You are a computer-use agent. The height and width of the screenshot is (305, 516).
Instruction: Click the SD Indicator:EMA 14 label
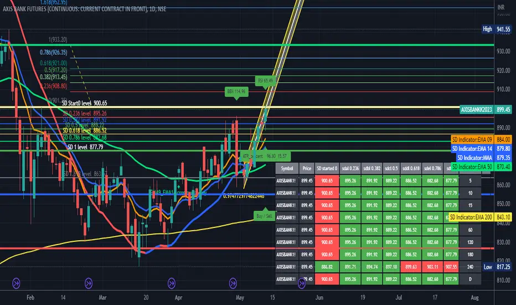pyautogui.click(x=482, y=149)
